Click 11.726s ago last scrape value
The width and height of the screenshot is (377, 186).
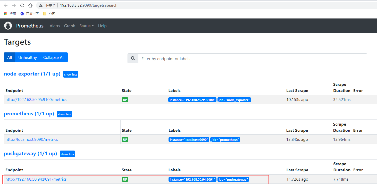coord(297,179)
